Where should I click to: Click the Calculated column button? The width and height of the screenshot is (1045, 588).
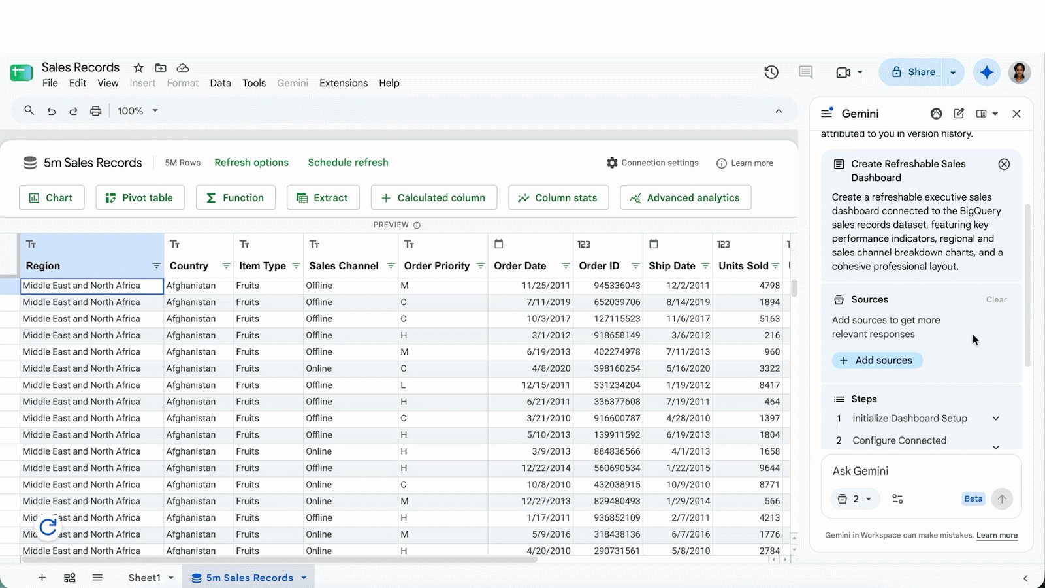tap(434, 197)
